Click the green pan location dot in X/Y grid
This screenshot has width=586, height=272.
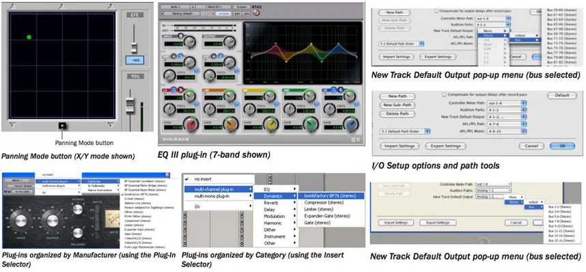[x=29, y=37]
